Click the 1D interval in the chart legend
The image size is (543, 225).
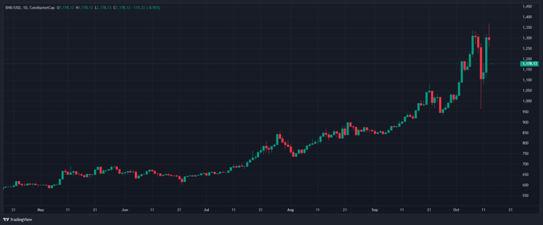25,6
